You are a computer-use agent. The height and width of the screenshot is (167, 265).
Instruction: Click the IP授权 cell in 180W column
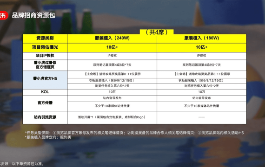(x=201, y=56)
